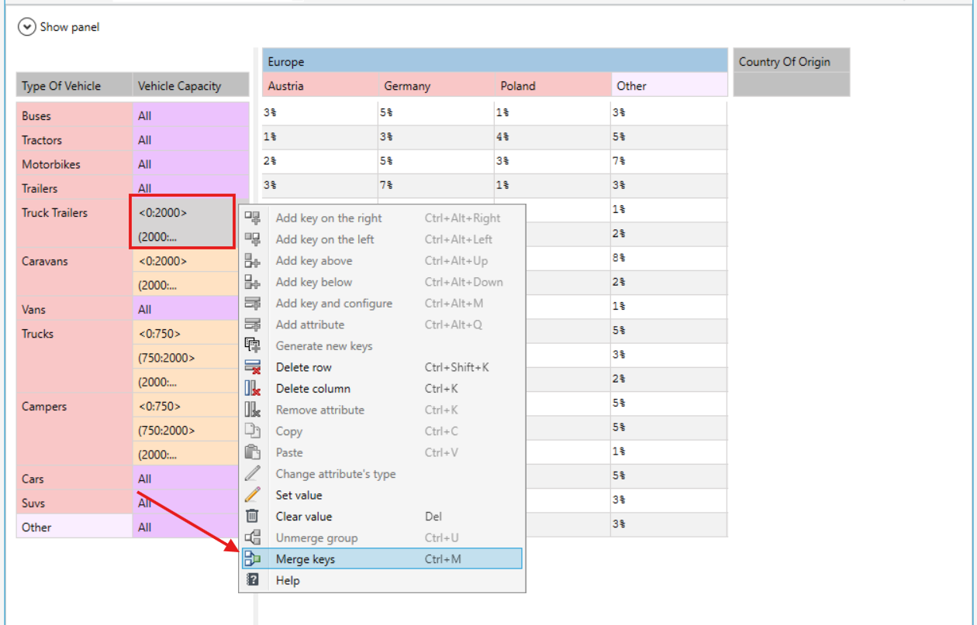Click the Add key on the right icon
Screen dimensions: 977x625
point(253,218)
